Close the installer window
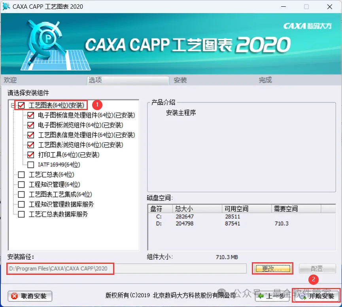The height and width of the screenshot is (307, 342). pos(330,7)
